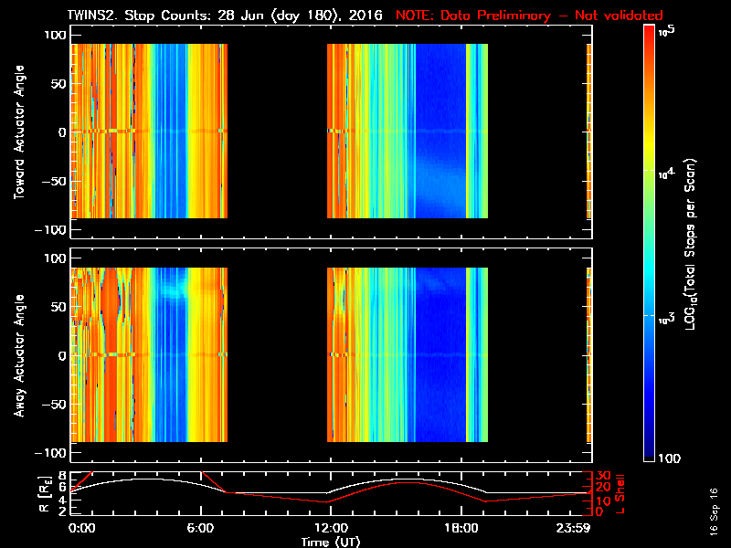Click the '30' red L Shell tick label
The width and height of the screenshot is (731, 548).
coord(603,476)
